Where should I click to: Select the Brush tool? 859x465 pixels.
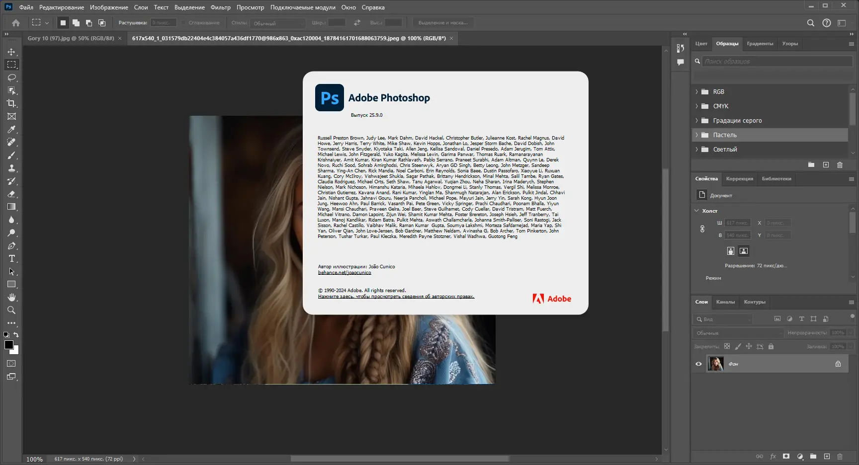coord(11,155)
